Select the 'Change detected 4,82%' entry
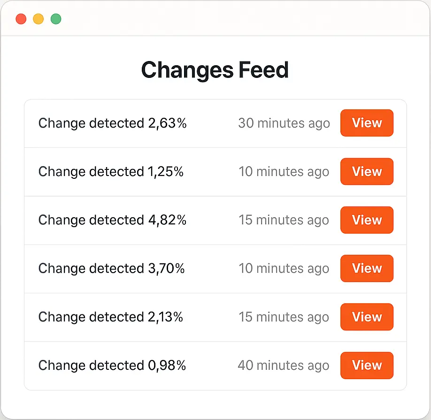The width and height of the screenshot is (431, 420). (x=113, y=220)
